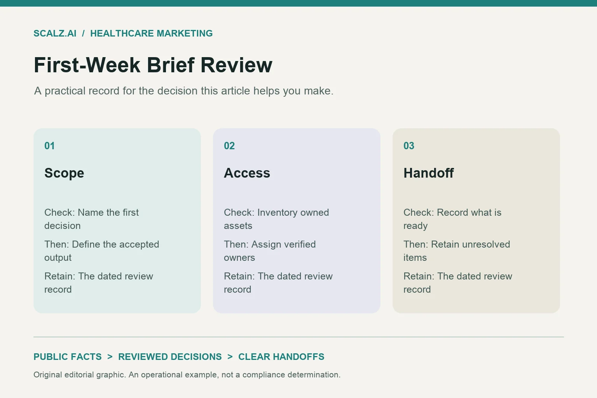Click the 03 number on the Handoff card
The height and width of the screenshot is (398, 597).
(409, 146)
